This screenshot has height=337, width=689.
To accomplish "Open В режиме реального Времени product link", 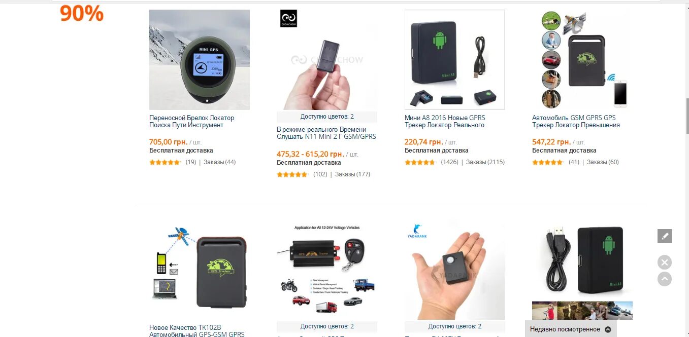I will coord(326,133).
